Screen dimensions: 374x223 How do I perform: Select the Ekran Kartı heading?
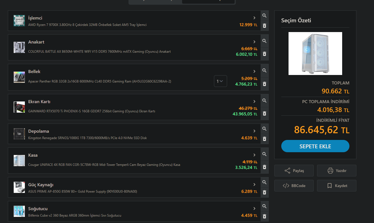39,101
